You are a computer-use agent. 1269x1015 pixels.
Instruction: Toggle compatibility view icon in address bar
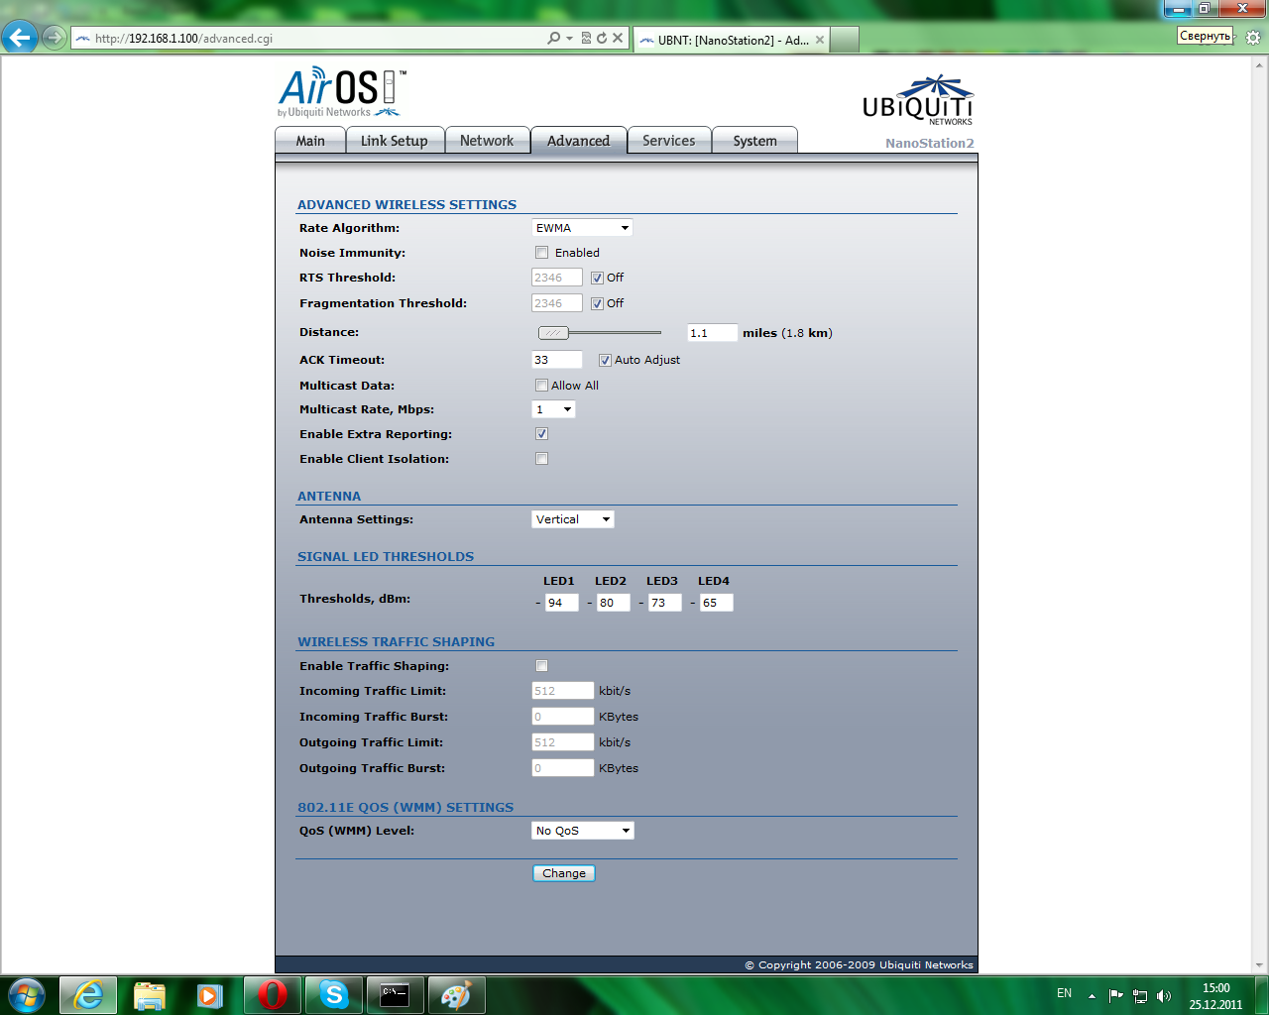click(x=586, y=38)
